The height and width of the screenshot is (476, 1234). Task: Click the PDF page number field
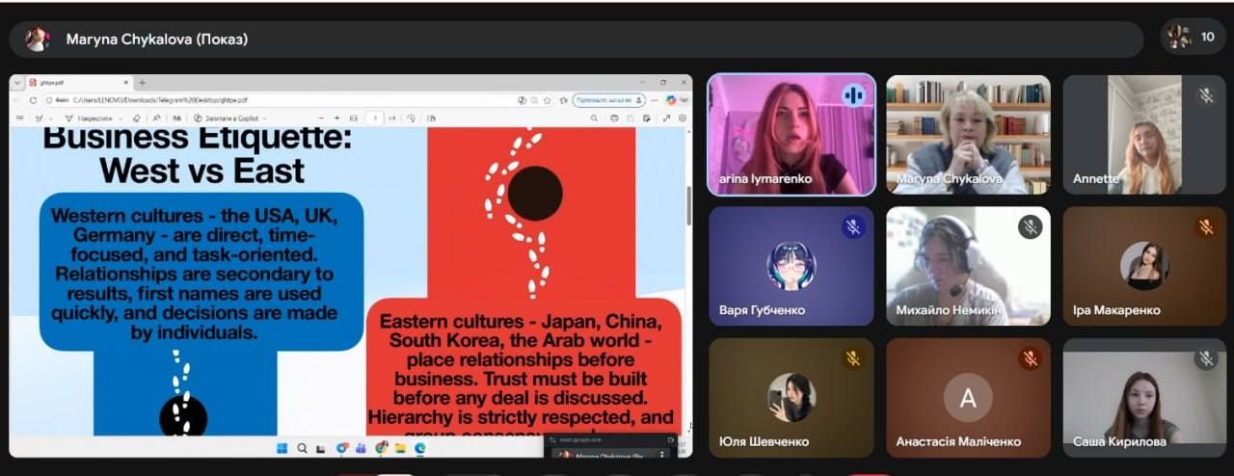point(372,119)
